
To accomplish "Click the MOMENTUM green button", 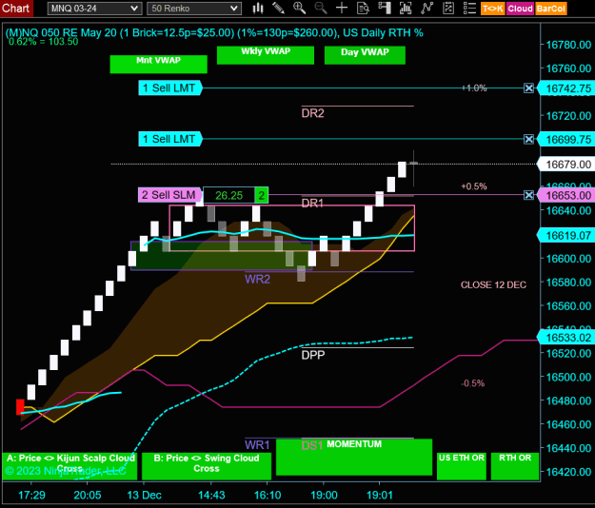I will pyautogui.click(x=354, y=457).
